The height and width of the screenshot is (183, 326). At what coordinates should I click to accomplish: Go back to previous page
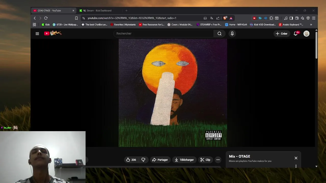[35, 18]
